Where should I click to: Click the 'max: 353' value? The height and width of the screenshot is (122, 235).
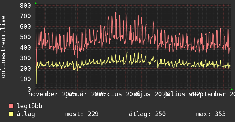coord(211,114)
